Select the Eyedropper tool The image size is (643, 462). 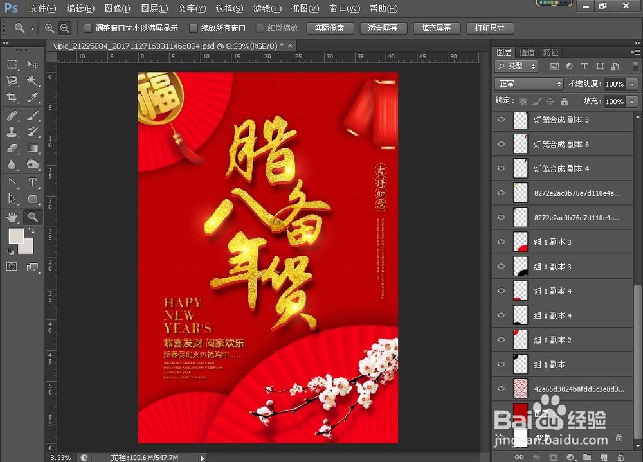(x=33, y=97)
